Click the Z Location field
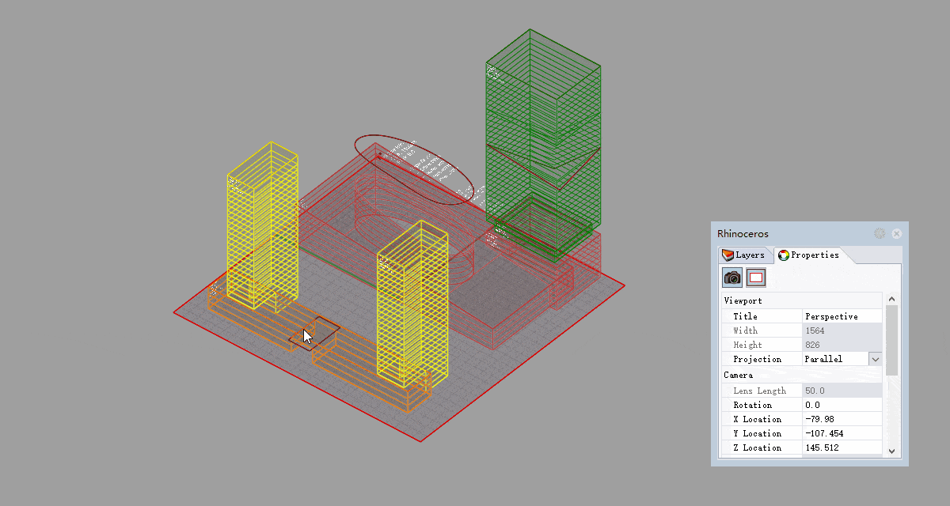The image size is (950, 506). 839,447
